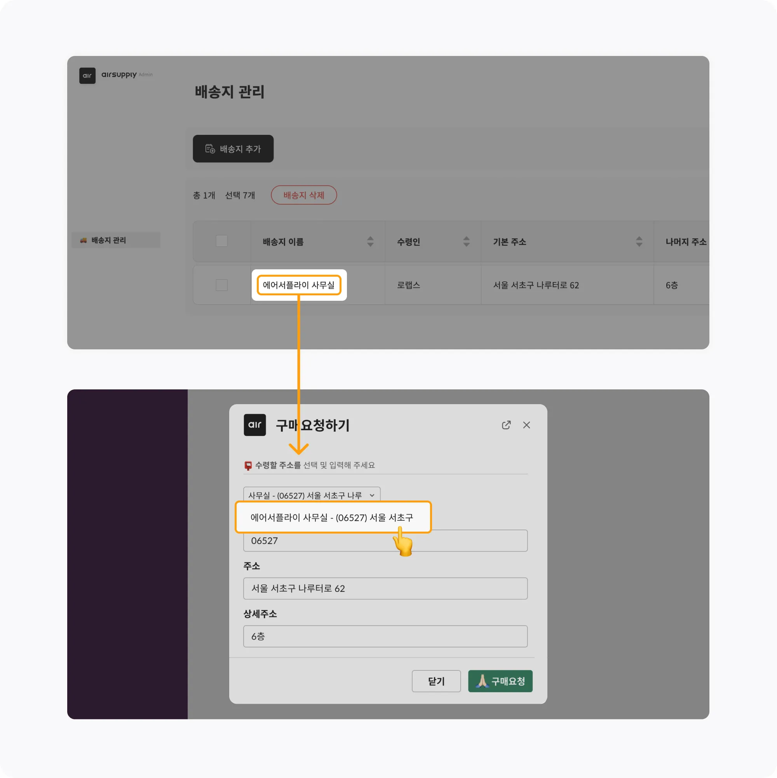The width and height of the screenshot is (777, 778).
Task: Click the air logo in purchase request dialog
Action: 255,425
